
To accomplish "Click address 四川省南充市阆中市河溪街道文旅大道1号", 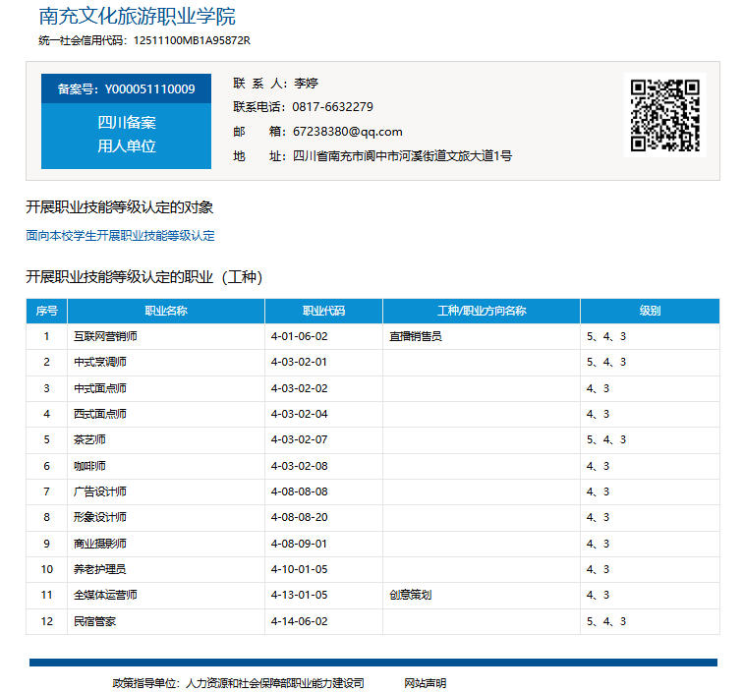I will [402, 156].
